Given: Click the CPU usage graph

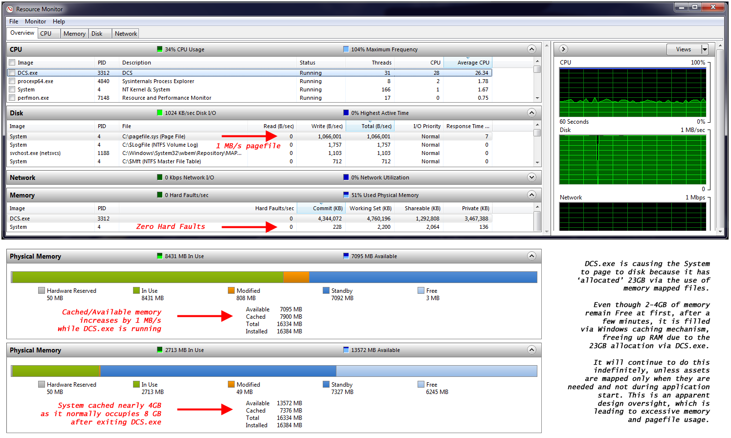Looking at the screenshot, I should click(x=632, y=92).
